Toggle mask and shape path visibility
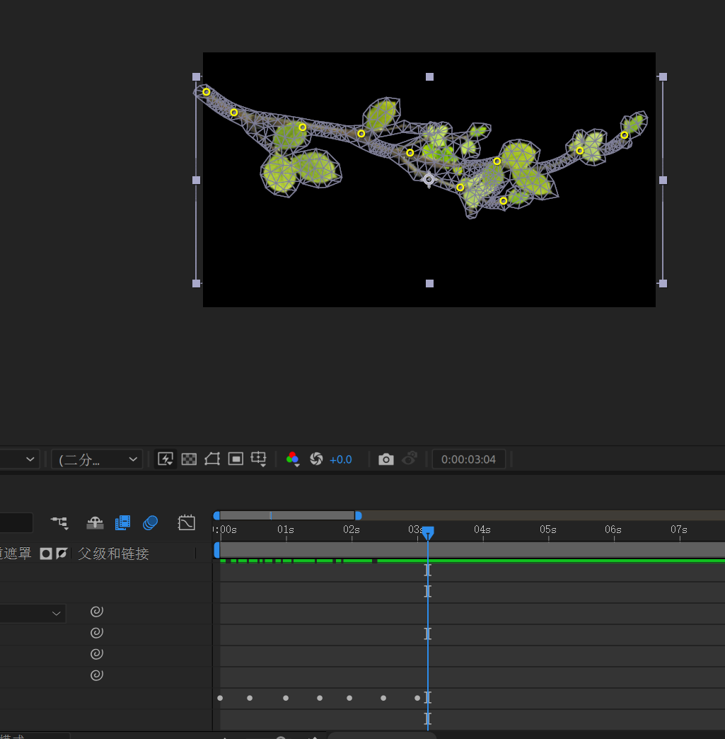This screenshot has width=725, height=739. coord(212,459)
